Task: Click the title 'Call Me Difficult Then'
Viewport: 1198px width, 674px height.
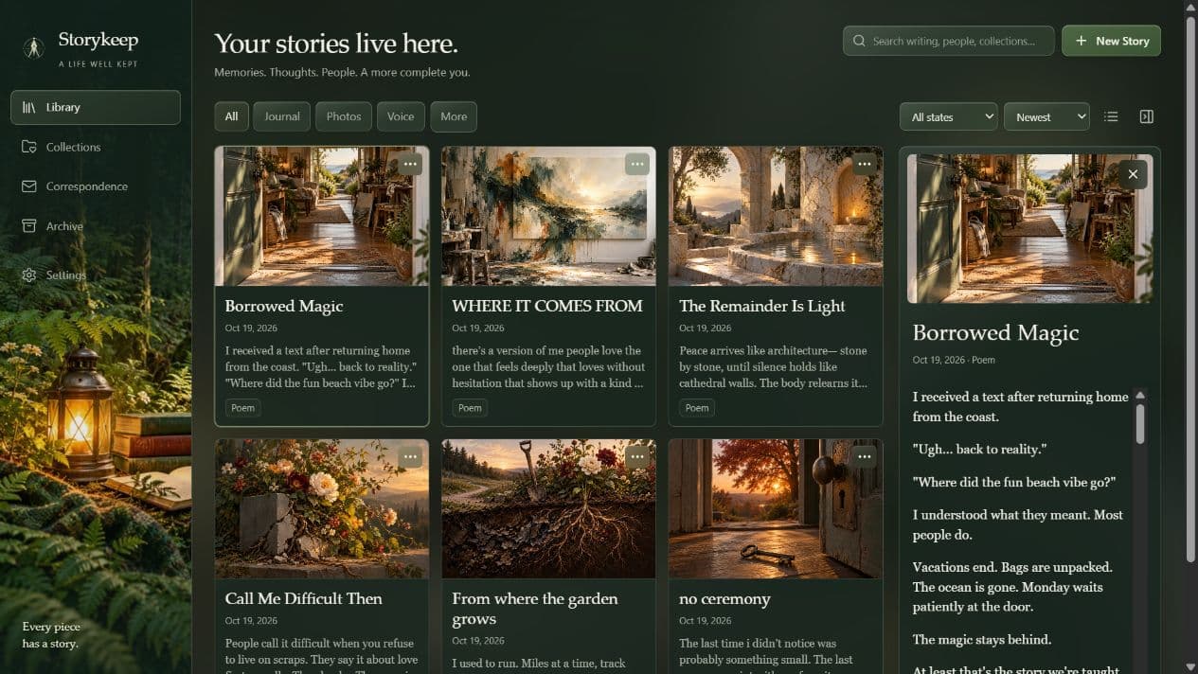Action: coord(304,598)
